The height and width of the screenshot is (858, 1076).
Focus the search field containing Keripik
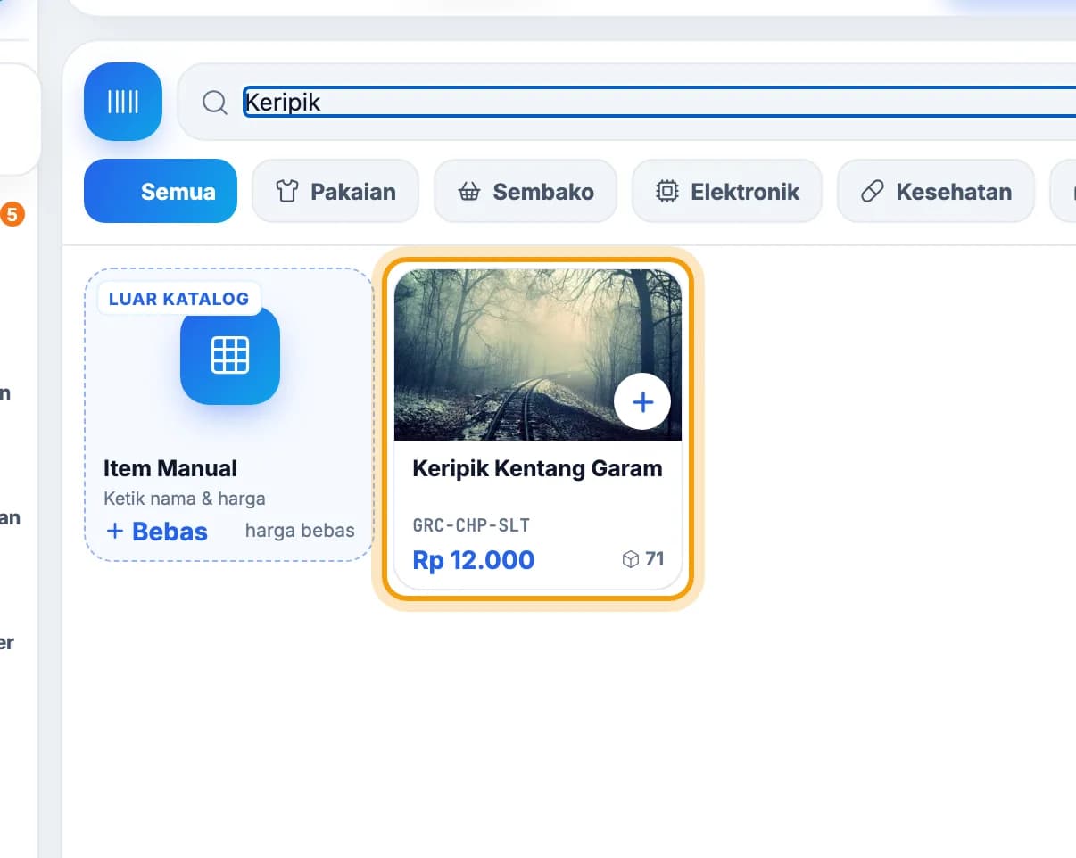click(659, 103)
